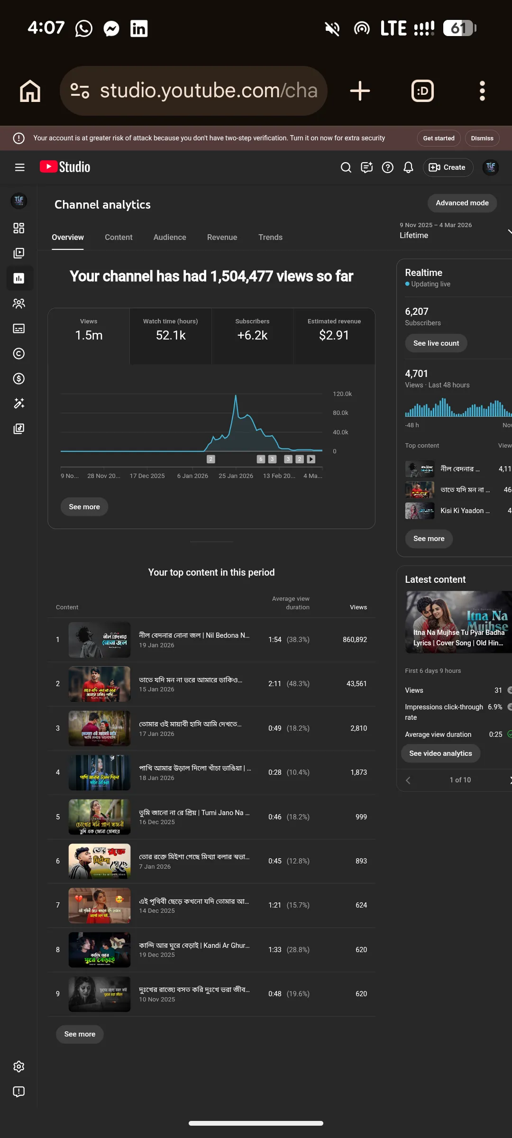Open Nil Bedona video thumbnail in top content

(100, 640)
